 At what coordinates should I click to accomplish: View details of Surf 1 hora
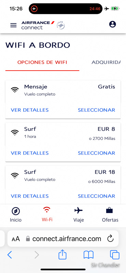[30, 153]
